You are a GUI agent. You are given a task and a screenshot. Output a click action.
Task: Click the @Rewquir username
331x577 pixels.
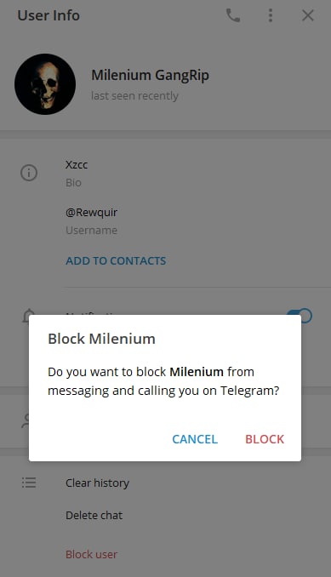point(92,212)
